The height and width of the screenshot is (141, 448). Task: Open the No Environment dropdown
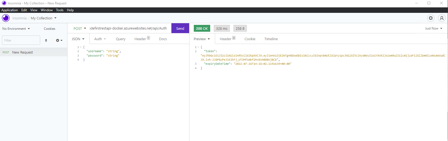pyautogui.click(x=16, y=29)
